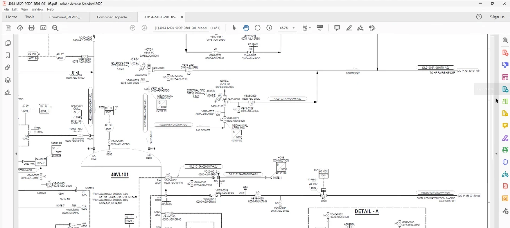Open the Signatures panel
510x228 pixels.
8,93
